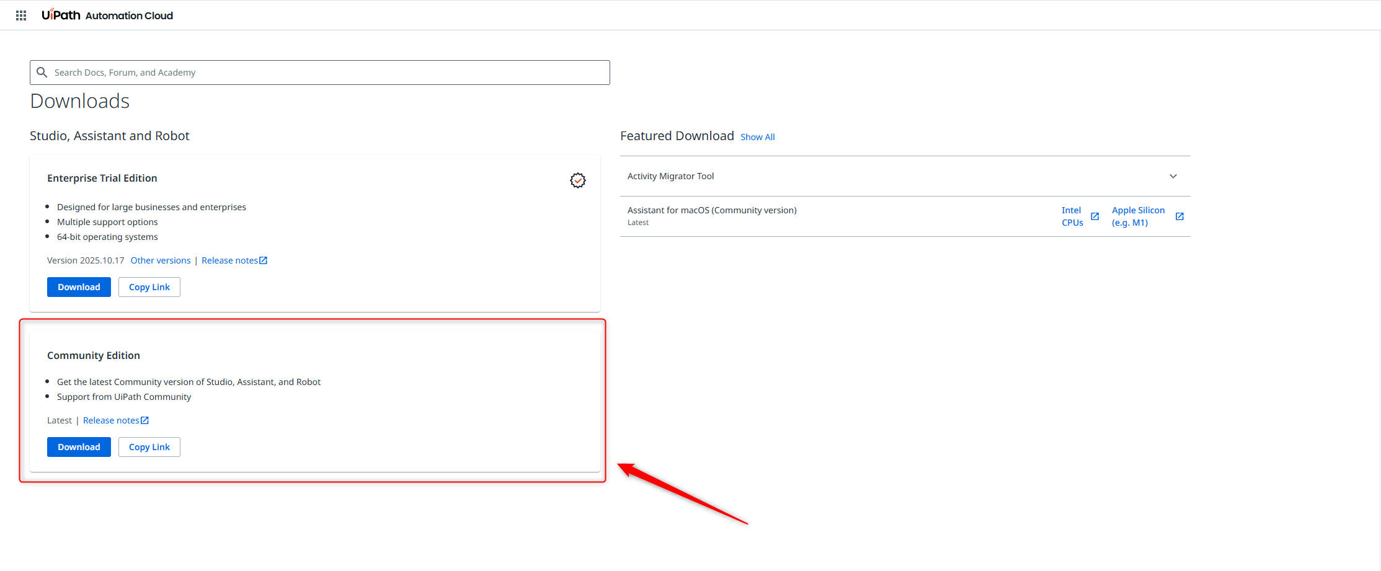Click the Downloads page heading
The image size is (1381, 571).
(80, 101)
